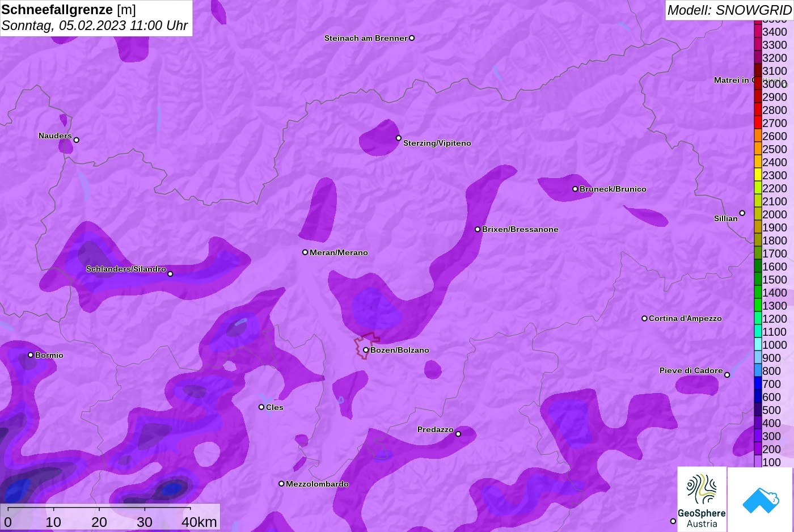
Task: Select the Meran/Merano city marker dot
Action: [x=305, y=252]
